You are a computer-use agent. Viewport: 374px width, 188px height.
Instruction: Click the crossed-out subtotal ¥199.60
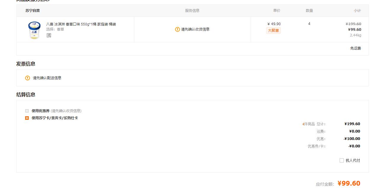[354, 24]
